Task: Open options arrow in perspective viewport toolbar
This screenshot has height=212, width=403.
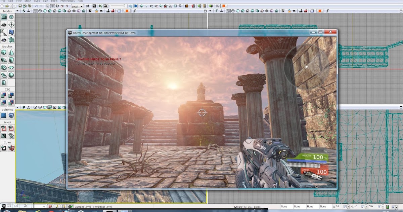Action: [x=17, y=107]
